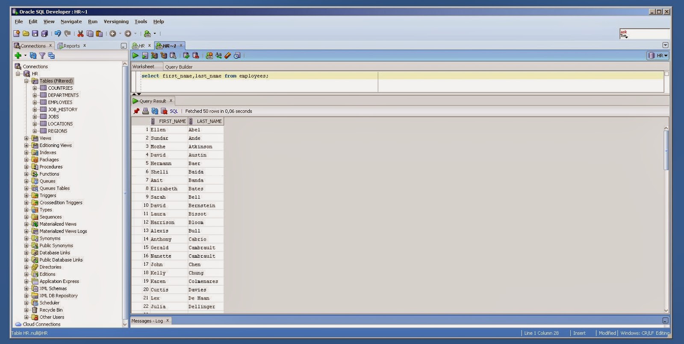Save the worksheet with the single floppy icon

35,33
